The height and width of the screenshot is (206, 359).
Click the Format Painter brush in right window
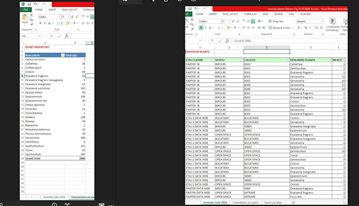point(192,29)
